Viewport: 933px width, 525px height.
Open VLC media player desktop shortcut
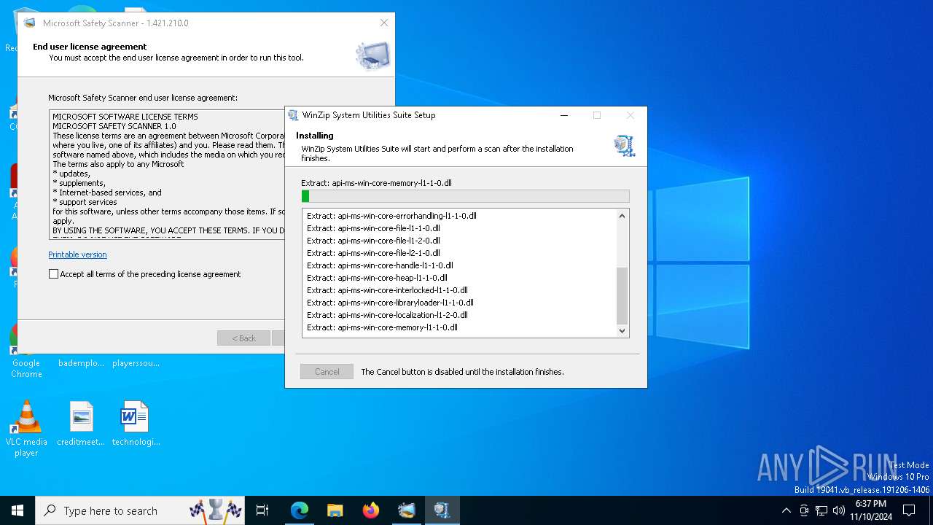[x=26, y=429]
